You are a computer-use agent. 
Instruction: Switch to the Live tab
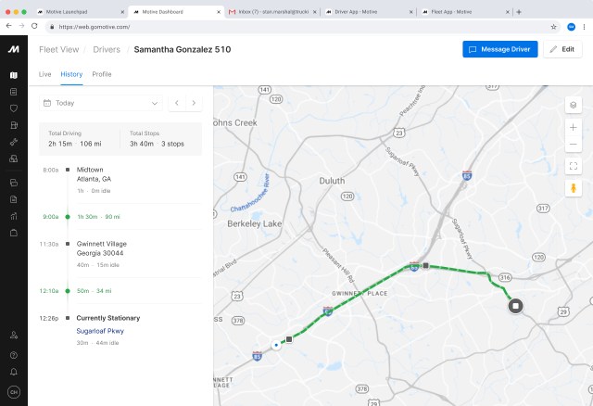[x=45, y=73]
